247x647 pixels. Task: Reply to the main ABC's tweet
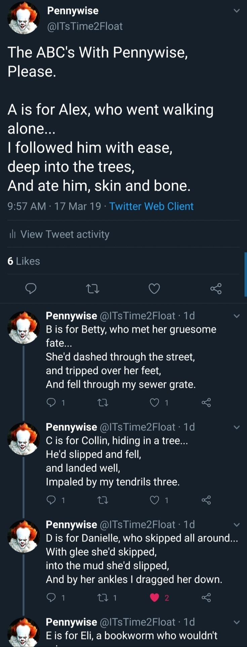coord(31,289)
